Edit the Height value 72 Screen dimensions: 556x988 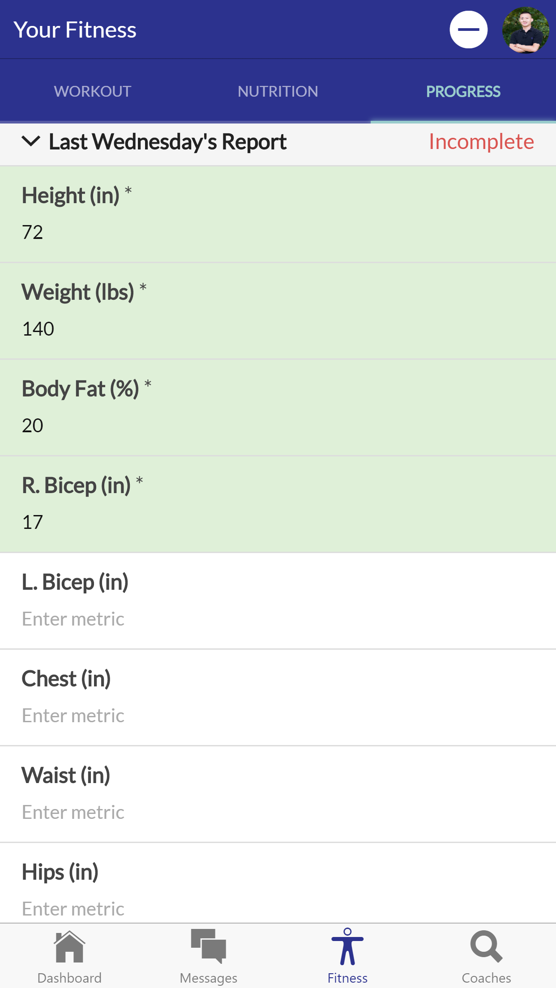coord(33,232)
